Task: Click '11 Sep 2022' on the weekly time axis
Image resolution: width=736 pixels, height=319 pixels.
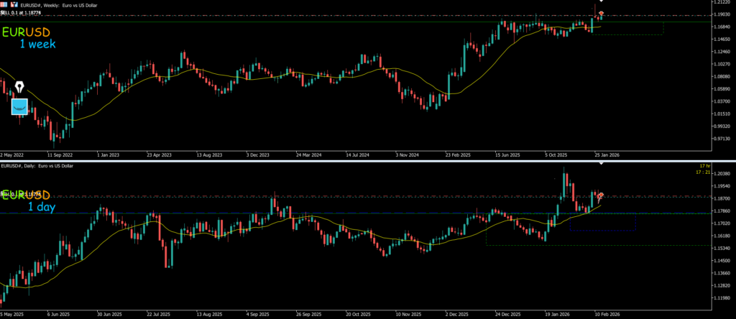Action: tap(61, 154)
